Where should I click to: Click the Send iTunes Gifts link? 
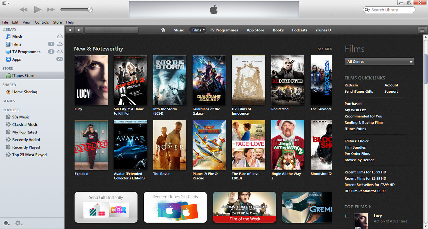coord(359,91)
